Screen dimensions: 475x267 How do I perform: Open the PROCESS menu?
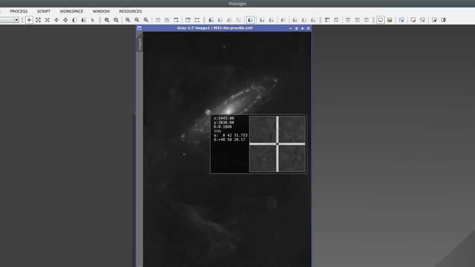(x=19, y=11)
